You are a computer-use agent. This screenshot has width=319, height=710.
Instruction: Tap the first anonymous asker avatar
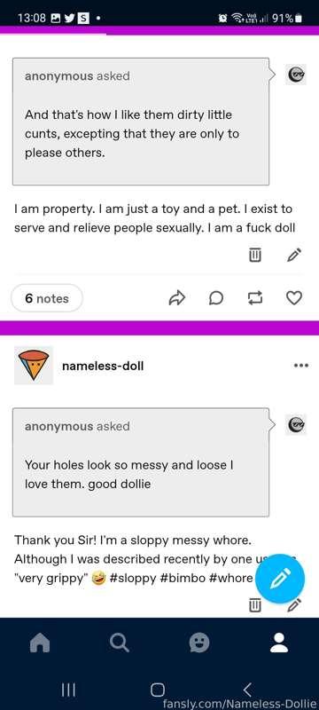(296, 75)
